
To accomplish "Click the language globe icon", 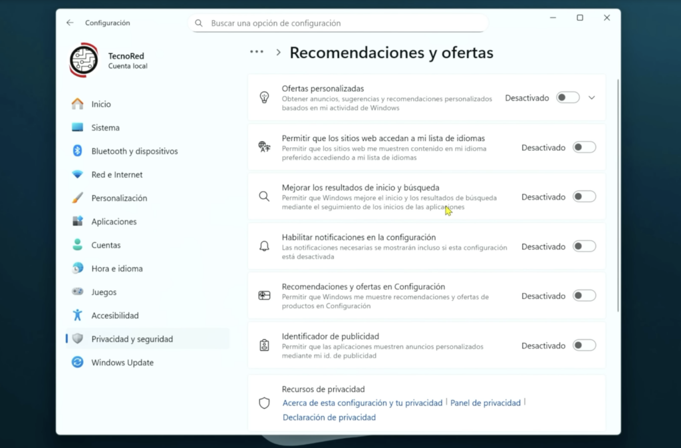I will click(x=264, y=147).
